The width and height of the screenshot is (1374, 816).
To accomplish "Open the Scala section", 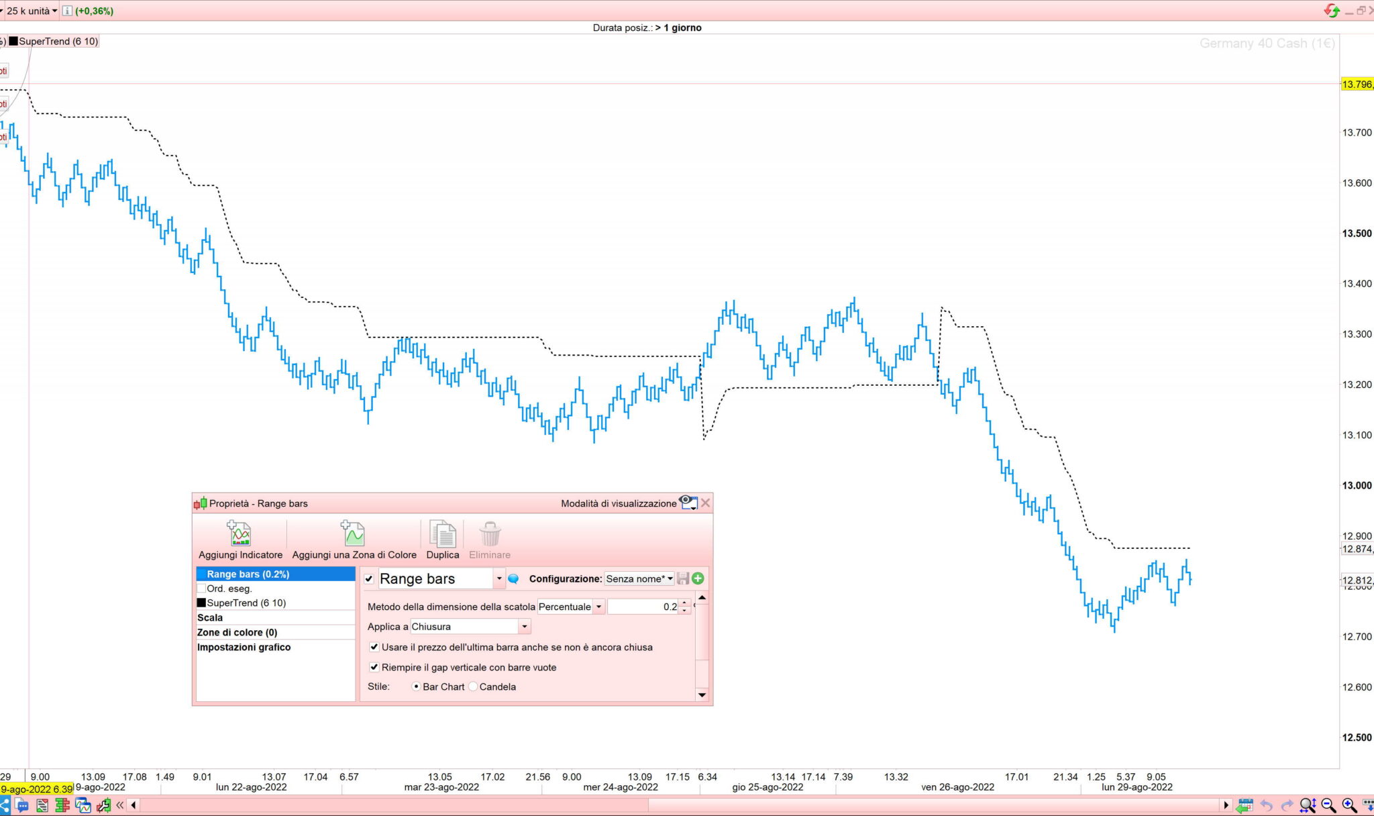I will pos(210,617).
